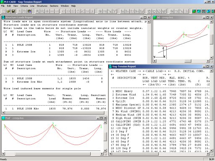Click the "Extreme Wind" weather case row
The height and width of the screenshot is (161, 215).
pos(160,95)
